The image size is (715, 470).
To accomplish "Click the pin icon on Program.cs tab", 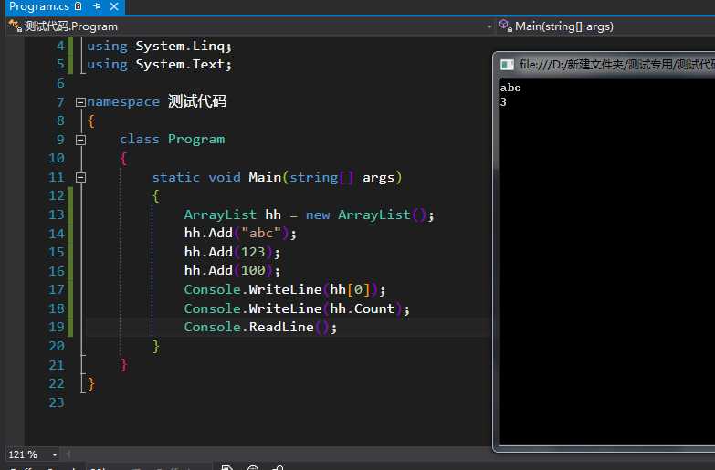I will pyautogui.click(x=97, y=6).
